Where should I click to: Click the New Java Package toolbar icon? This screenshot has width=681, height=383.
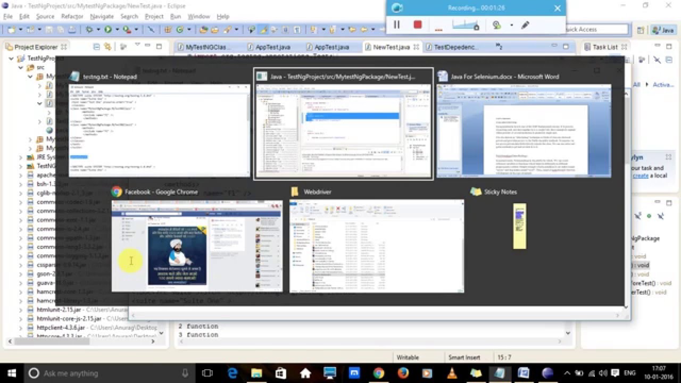pos(169,30)
